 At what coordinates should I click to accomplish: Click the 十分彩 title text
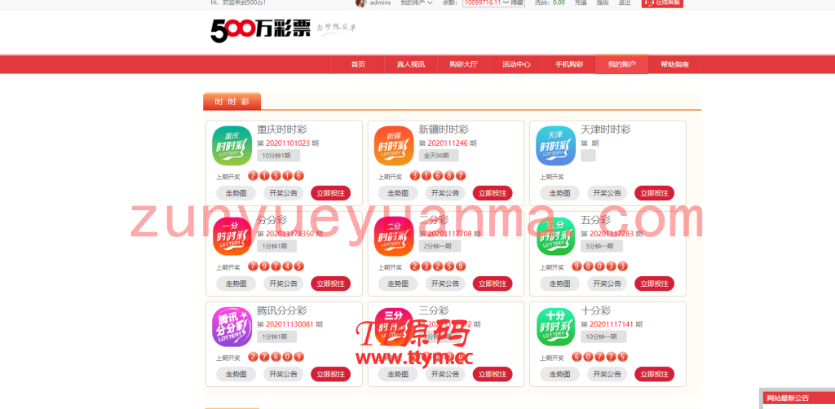coord(596,310)
